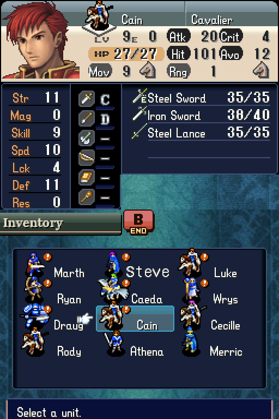Click the staff weapon rank icon
Image resolution: width=279 pixels, height=419 pixels.
point(86,197)
